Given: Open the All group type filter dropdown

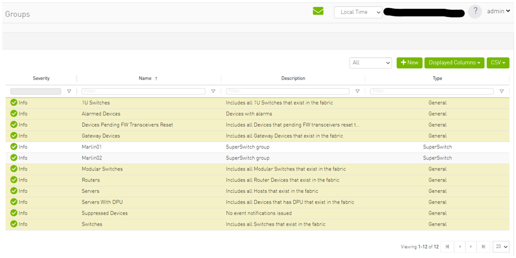Looking at the screenshot, I should pyautogui.click(x=371, y=63).
